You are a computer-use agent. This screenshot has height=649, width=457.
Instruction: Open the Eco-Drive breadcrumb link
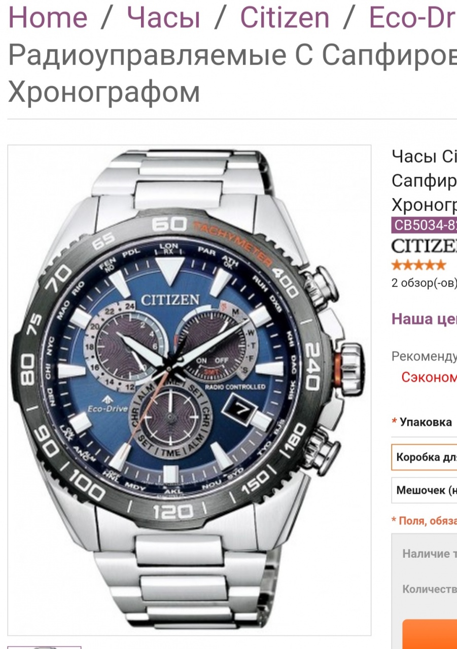click(412, 17)
